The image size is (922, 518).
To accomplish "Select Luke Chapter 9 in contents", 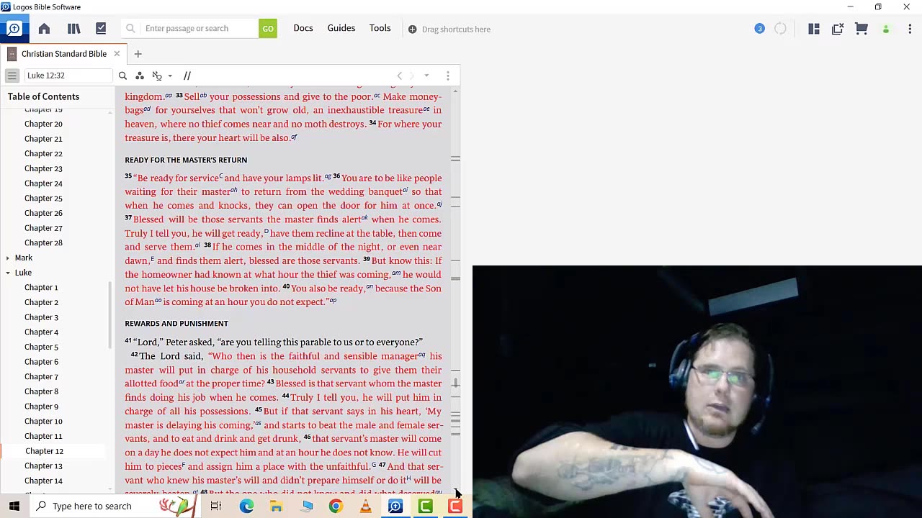I will pyautogui.click(x=41, y=406).
